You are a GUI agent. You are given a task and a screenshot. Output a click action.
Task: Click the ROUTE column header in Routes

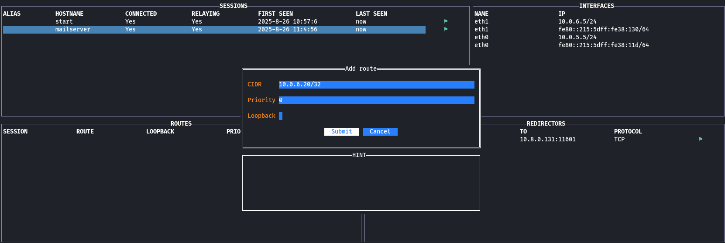85,131
